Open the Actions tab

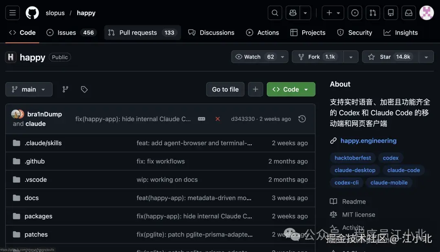tap(262, 33)
